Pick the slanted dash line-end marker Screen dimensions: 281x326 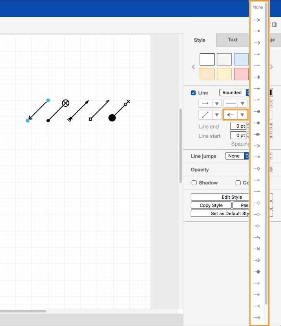(x=257, y=237)
